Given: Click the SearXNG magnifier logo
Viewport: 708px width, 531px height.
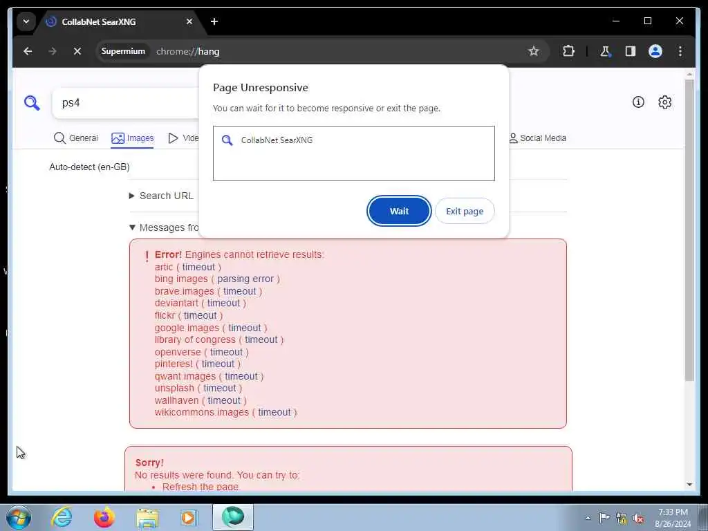Looking at the screenshot, I should point(32,102).
